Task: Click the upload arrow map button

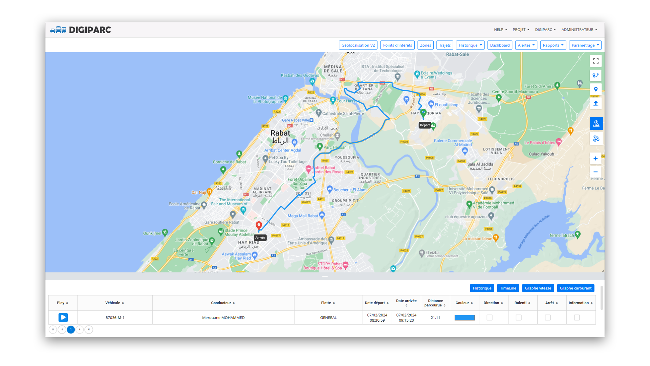Action: 596,103
